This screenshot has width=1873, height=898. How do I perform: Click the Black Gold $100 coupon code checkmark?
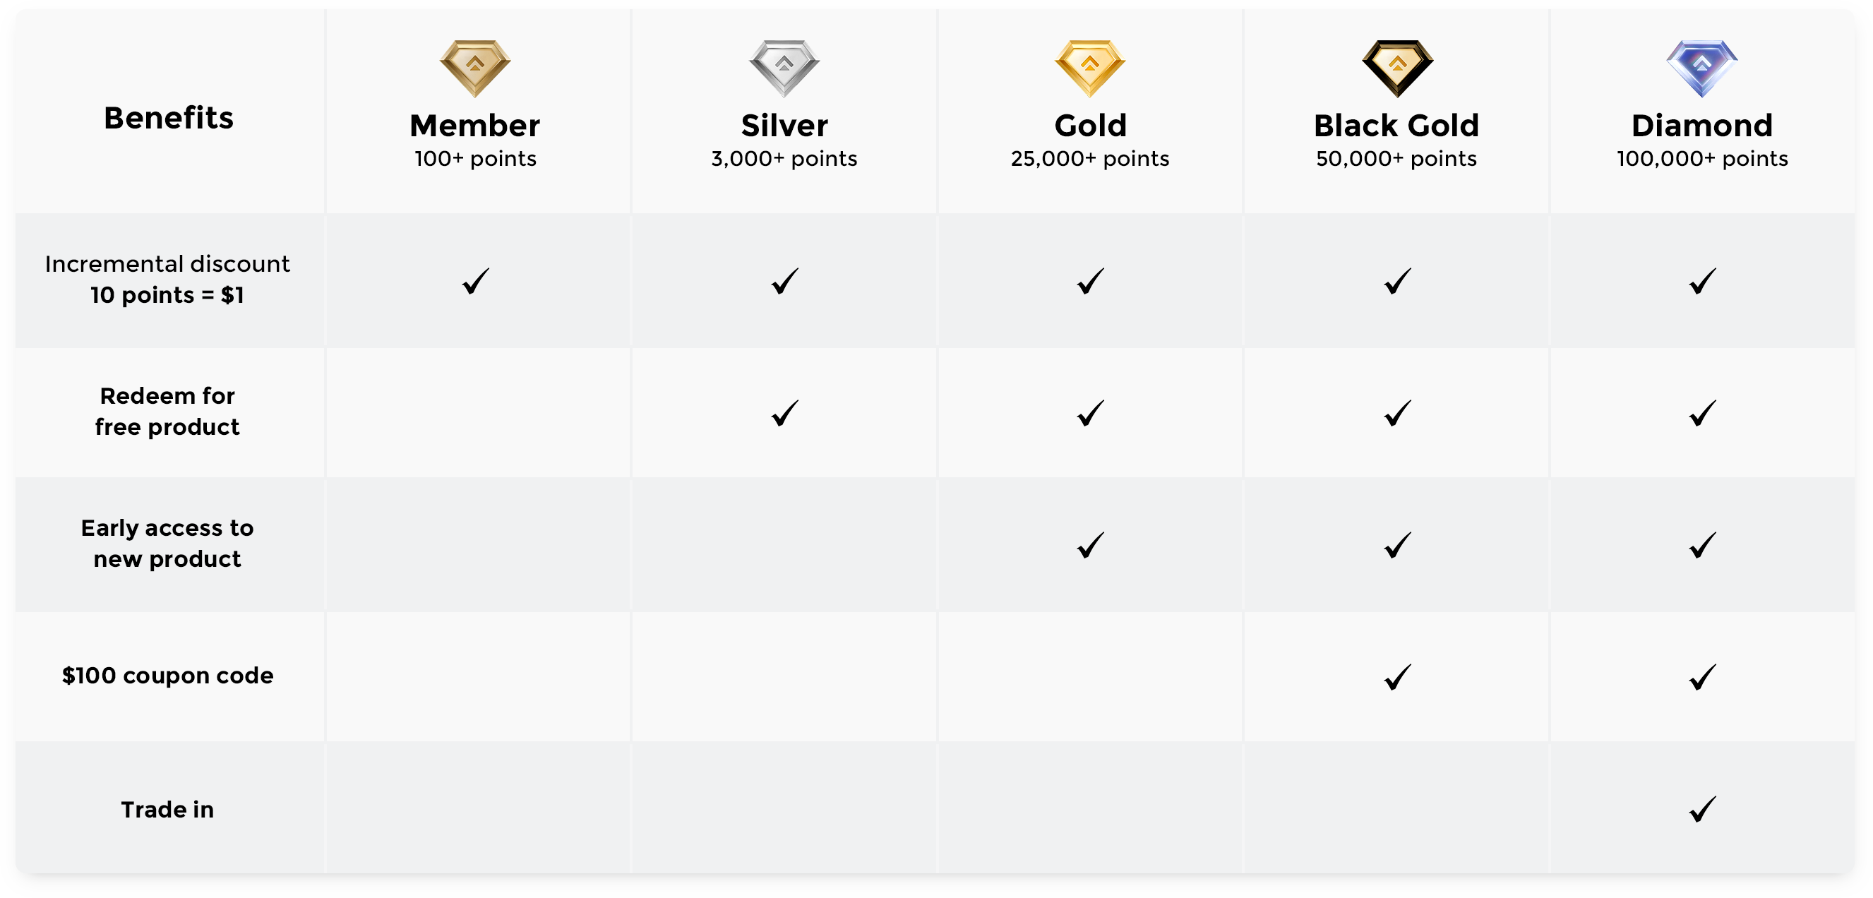[1396, 677]
